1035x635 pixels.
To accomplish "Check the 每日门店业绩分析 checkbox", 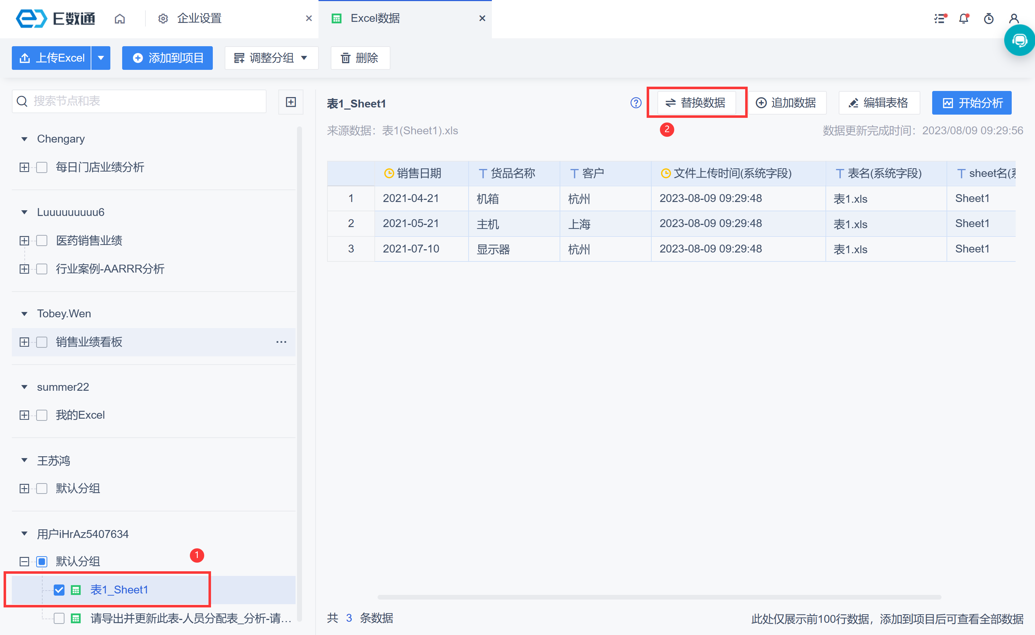I will tap(42, 167).
